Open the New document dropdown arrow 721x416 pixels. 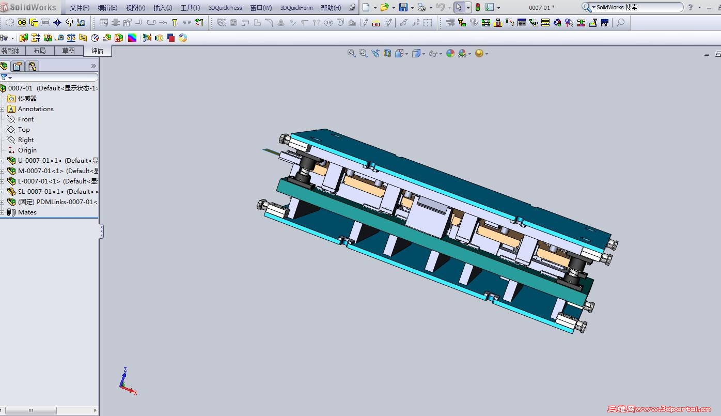click(375, 8)
